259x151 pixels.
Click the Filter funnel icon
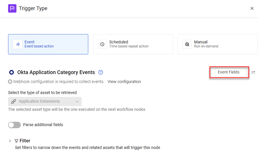coord(16,141)
